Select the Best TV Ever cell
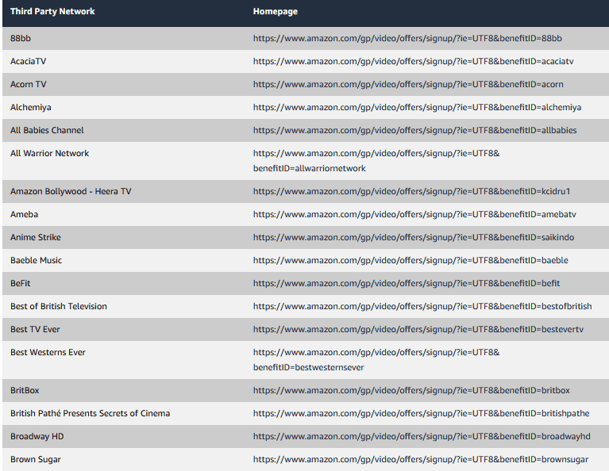 pyautogui.click(x=35, y=329)
